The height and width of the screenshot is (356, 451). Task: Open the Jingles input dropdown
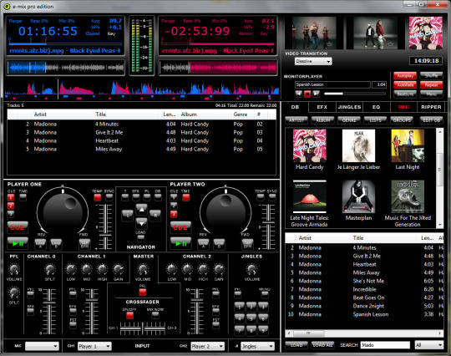click(258, 346)
